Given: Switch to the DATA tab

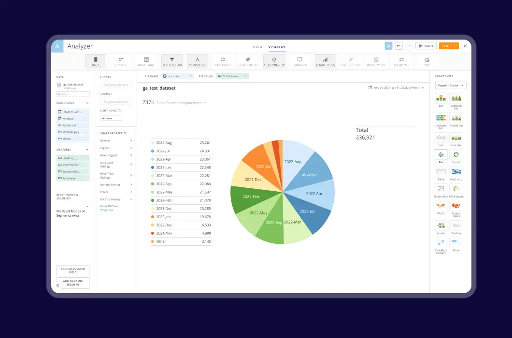Looking at the screenshot, I should pos(257,47).
